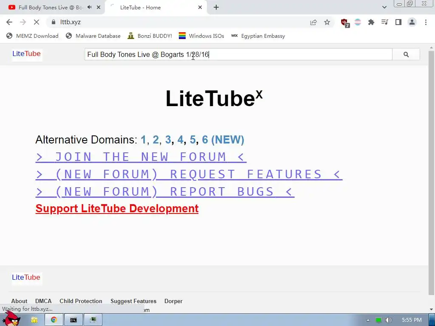The width and height of the screenshot is (435, 326).
Task: Open the Egyptian Embassy bookmark
Action: (258, 36)
